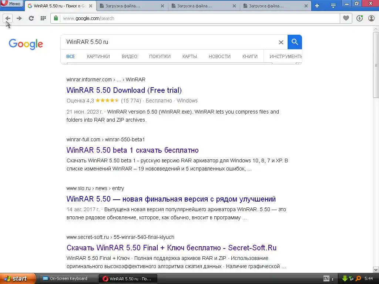The height and width of the screenshot is (284, 379).
Task: Click the filter tabs horizontal scrollbar
Action: 170,63
